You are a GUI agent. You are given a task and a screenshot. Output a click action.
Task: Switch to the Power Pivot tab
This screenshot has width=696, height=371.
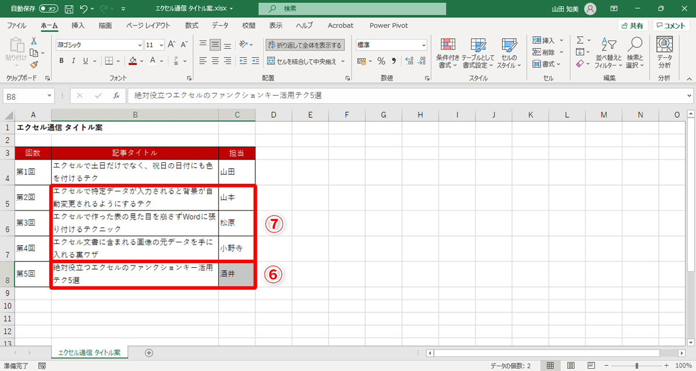pos(389,26)
